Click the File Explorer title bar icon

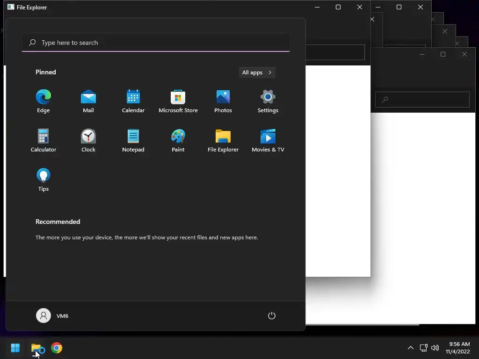[x=11, y=7]
